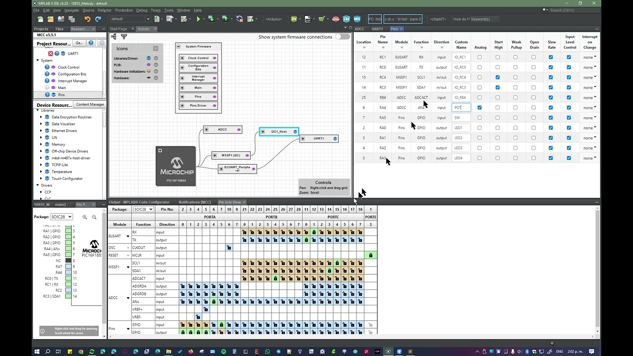Open the Windows Start menu

click(37, 352)
